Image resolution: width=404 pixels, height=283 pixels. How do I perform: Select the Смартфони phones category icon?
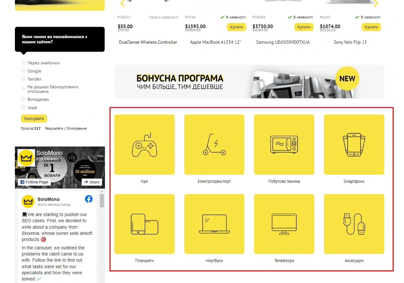[354, 145]
